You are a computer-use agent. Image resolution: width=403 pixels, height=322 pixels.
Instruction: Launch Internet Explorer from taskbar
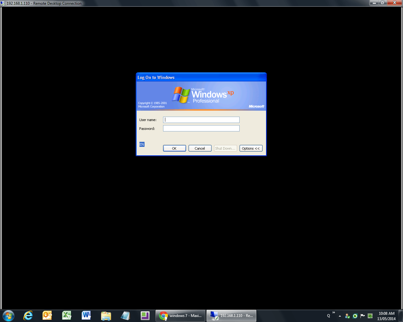click(28, 316)
